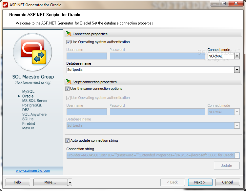Minimize the ASP.NET Generator window

tap(215, 4)
